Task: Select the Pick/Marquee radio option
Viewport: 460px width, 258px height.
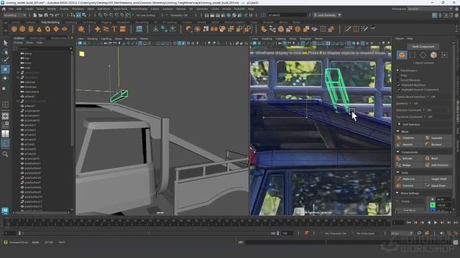Action: pyautogui.click(x=398, y=70)
